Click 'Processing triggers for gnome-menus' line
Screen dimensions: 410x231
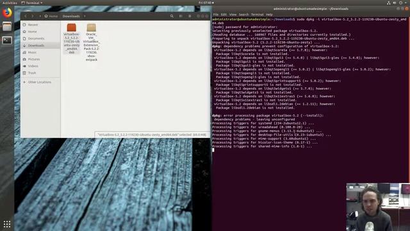pyautogui.click(x=267, y=131)
